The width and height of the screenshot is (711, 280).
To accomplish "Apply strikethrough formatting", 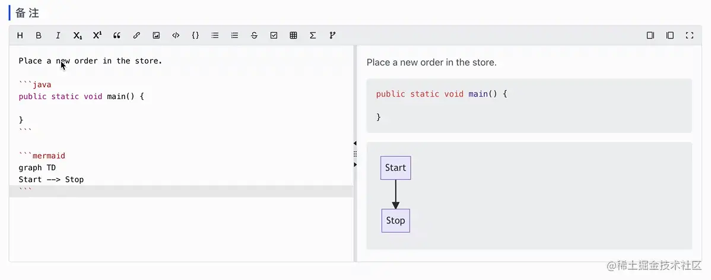I will (254, 36).
